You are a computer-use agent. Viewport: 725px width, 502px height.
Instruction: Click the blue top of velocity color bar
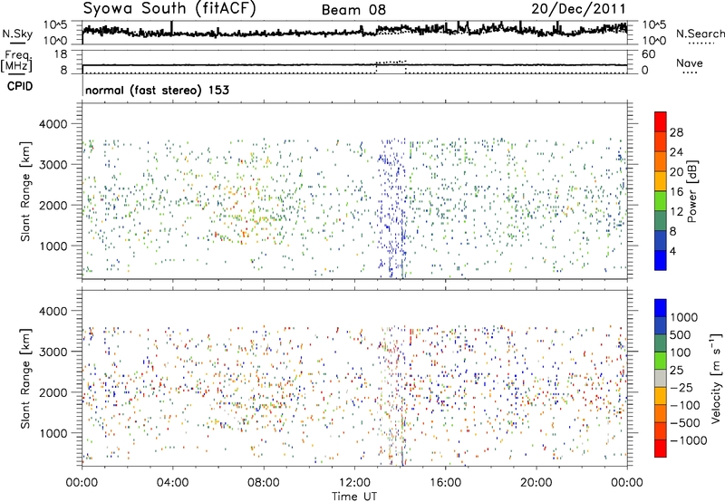coord(661,308)
